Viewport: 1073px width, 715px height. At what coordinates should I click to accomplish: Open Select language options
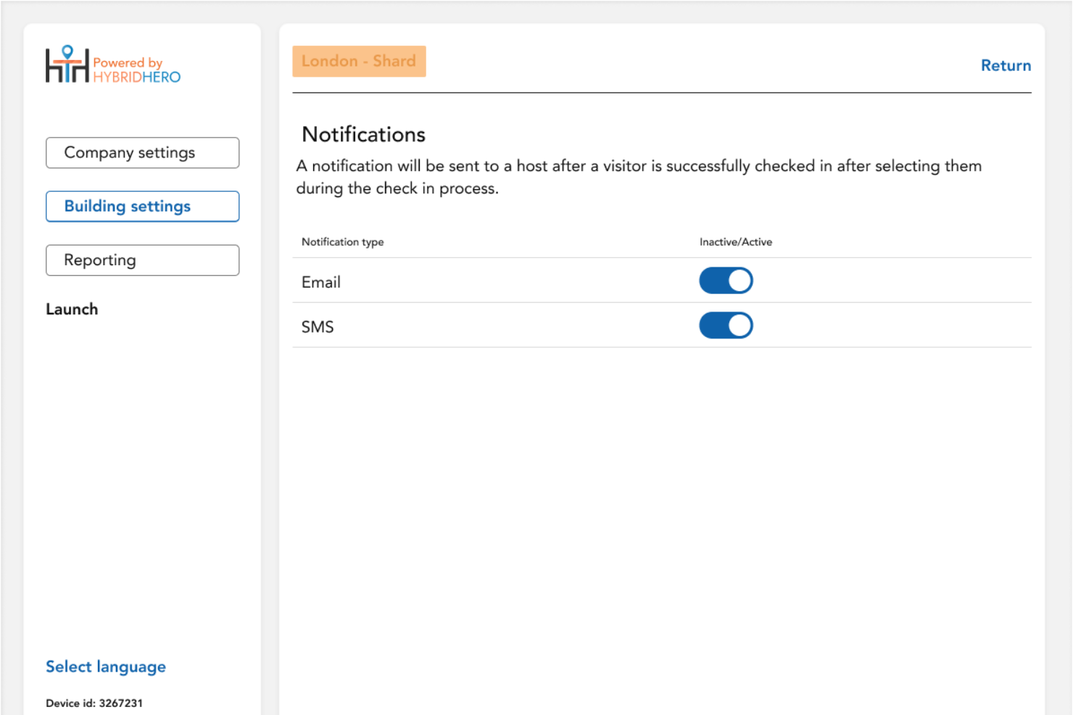[106, 666]
